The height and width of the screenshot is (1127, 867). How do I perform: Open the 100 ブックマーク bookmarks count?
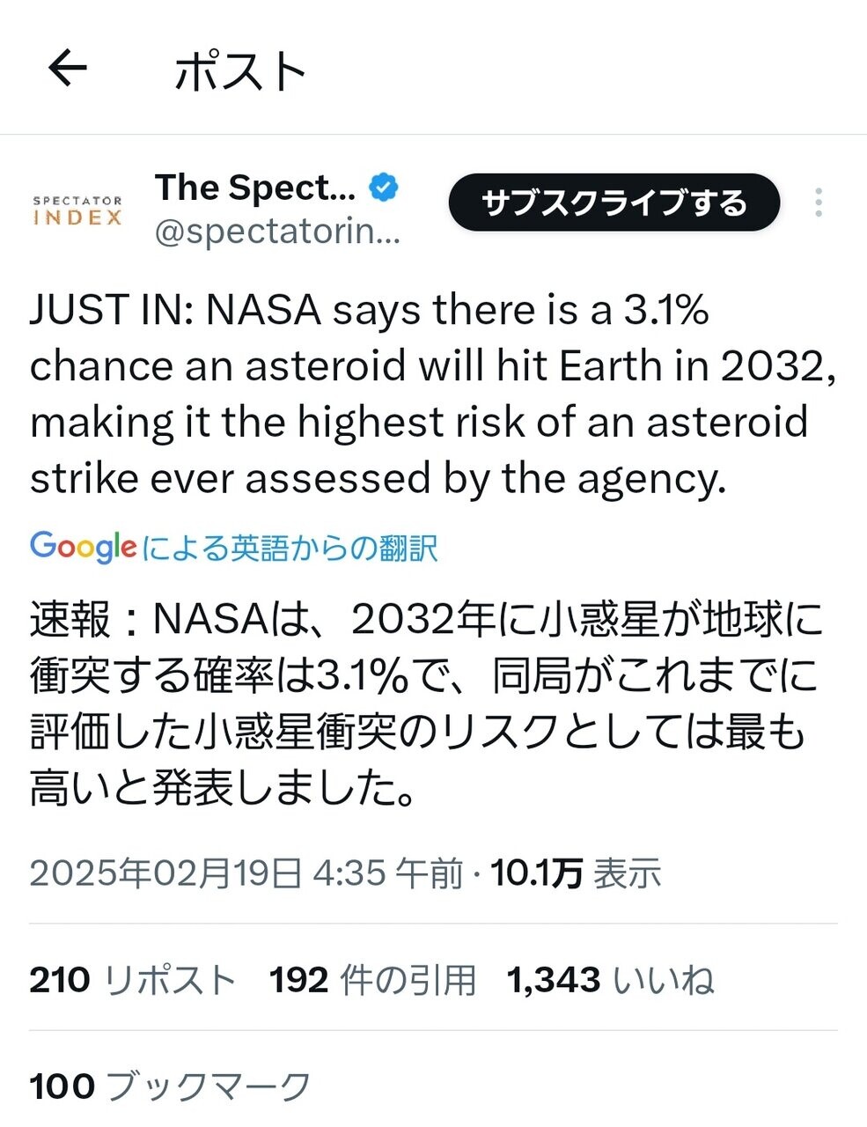[x=170, y=1086]
